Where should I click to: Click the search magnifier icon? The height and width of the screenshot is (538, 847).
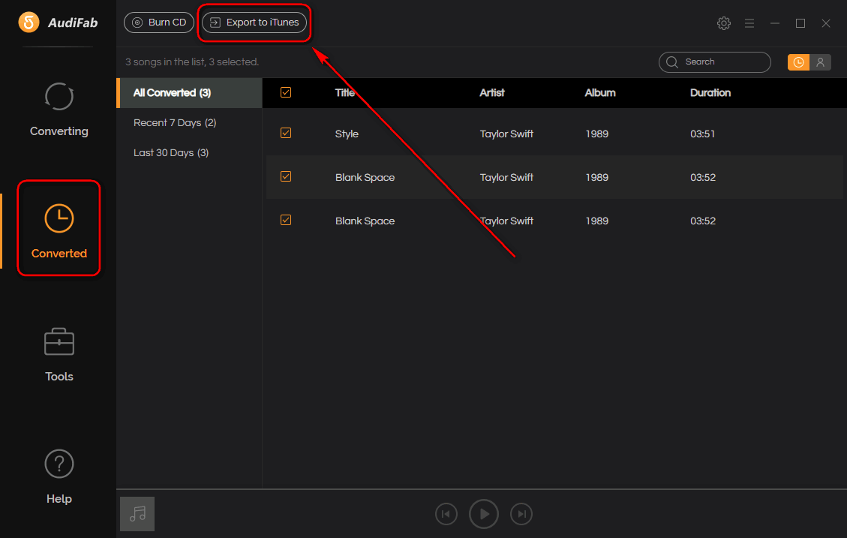point(672,62)
